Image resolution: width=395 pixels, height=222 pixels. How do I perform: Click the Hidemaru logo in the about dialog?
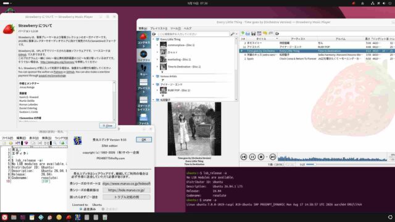77,141
